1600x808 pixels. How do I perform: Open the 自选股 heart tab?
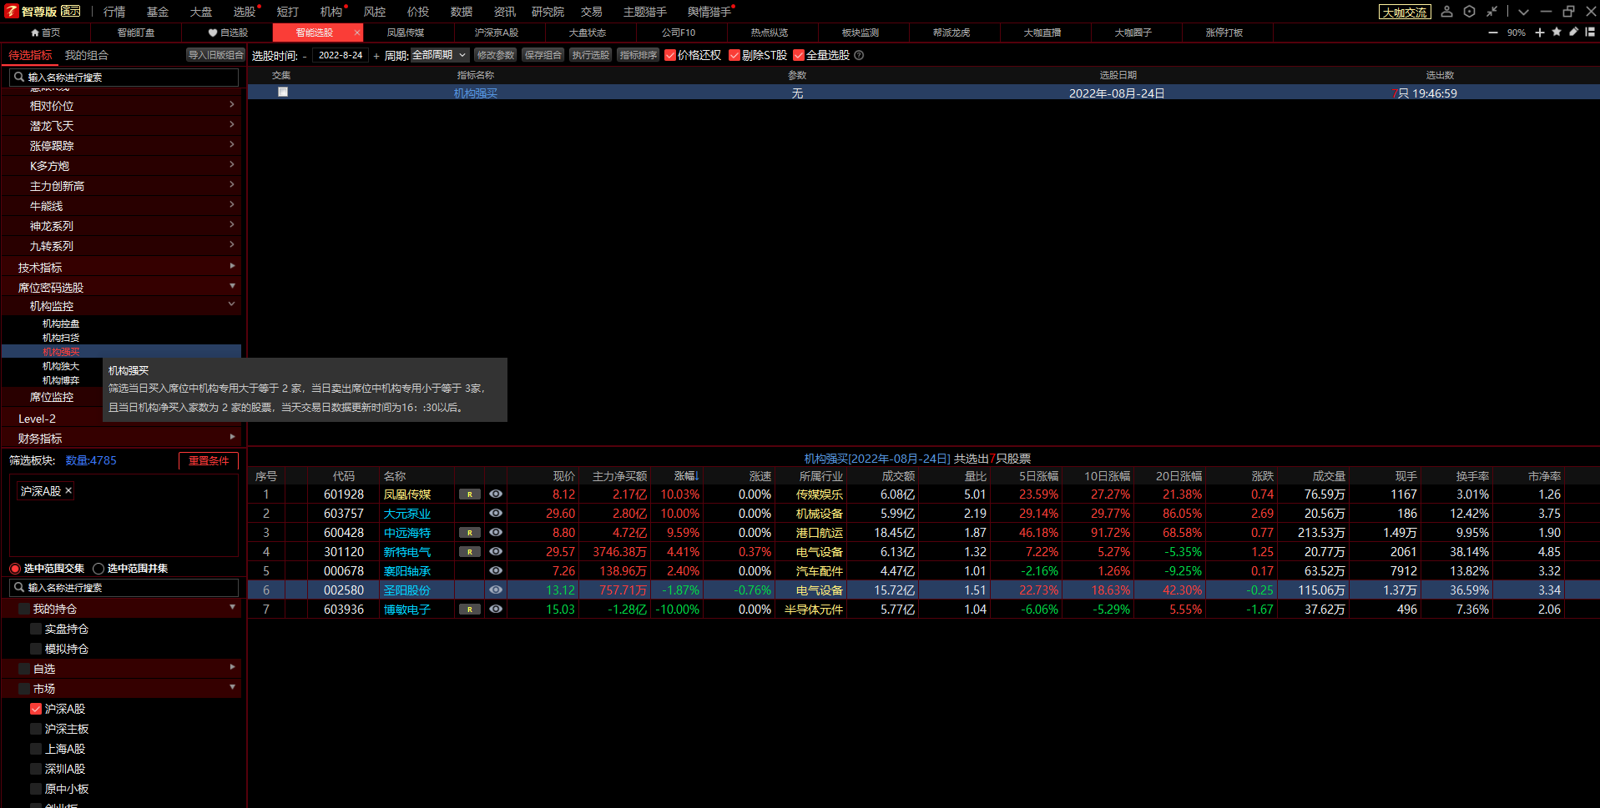pyautogui.click(x=228, y=33)
